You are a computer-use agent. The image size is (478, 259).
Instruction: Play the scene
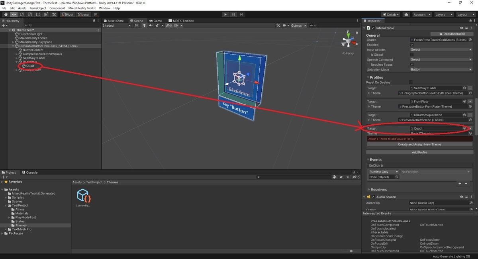(x=225, y=15)
